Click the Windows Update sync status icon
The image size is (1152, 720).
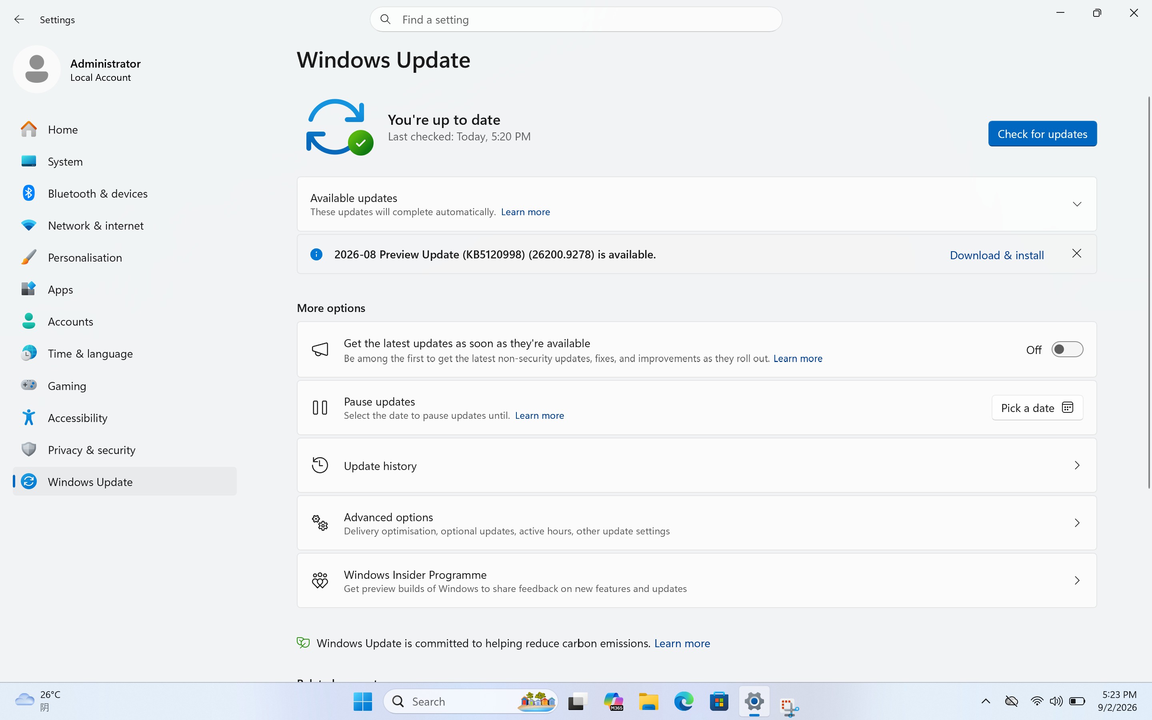coord(339,127)
